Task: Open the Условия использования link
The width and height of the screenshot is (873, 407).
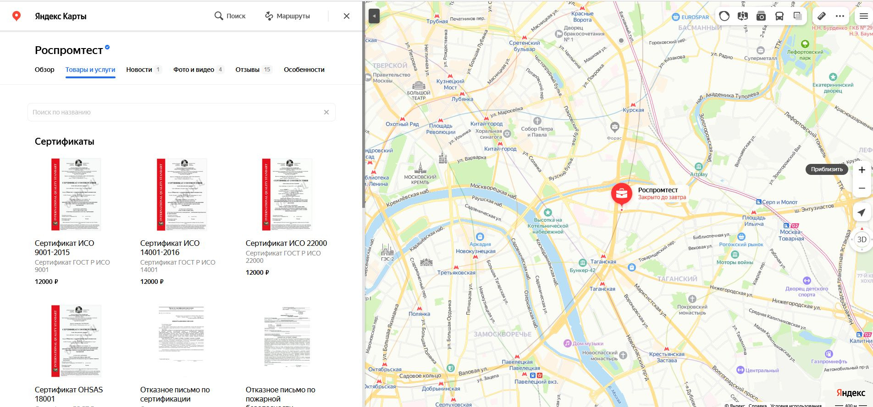Action: coord(796,405)
